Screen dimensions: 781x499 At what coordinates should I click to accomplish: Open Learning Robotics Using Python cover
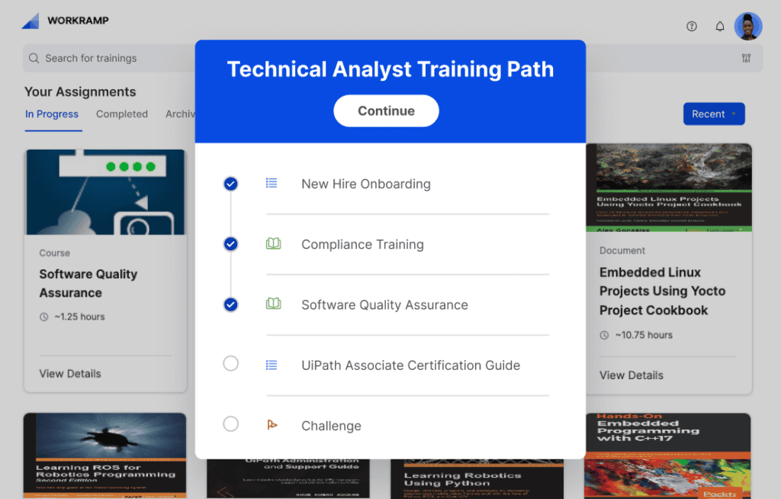pos(477,479)
